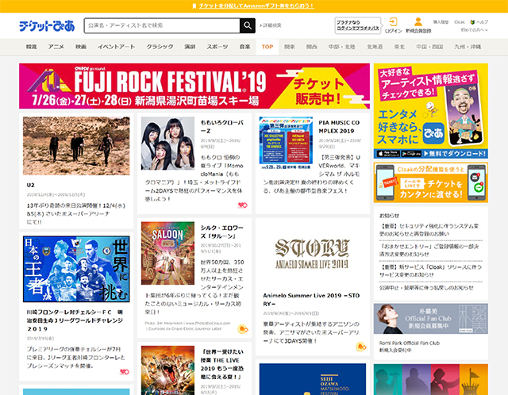The width and height of the screenshot is (508, 395).
Task: Select the 東北 region tab
Action: [x=399, y=47]
